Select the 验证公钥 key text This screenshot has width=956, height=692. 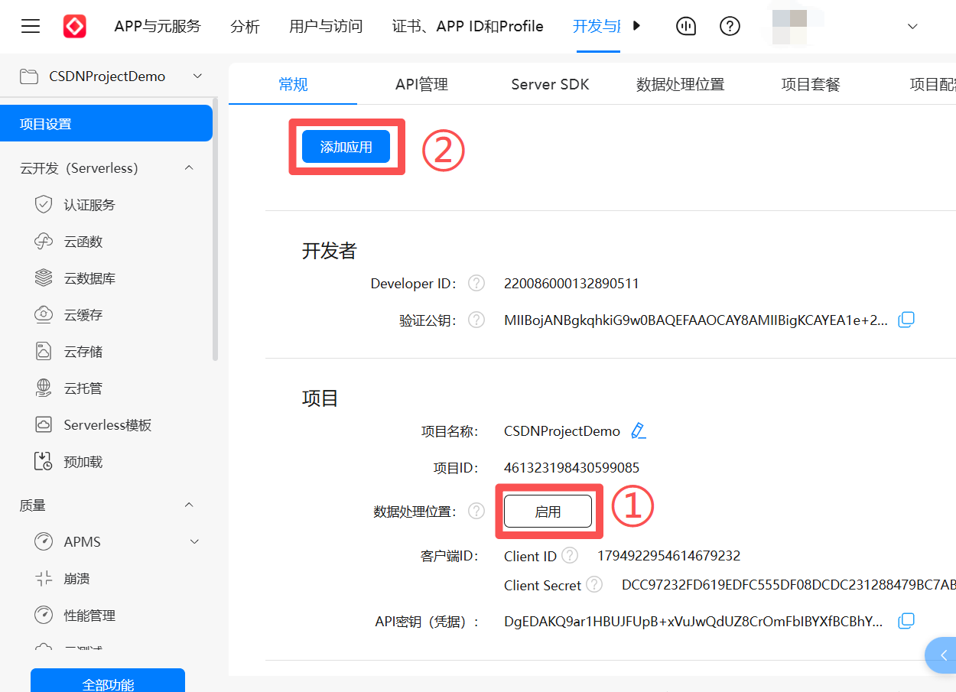click(x=696, y=320)
